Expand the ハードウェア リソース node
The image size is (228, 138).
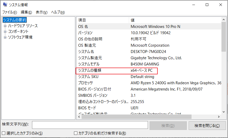(x=5, y=26)
